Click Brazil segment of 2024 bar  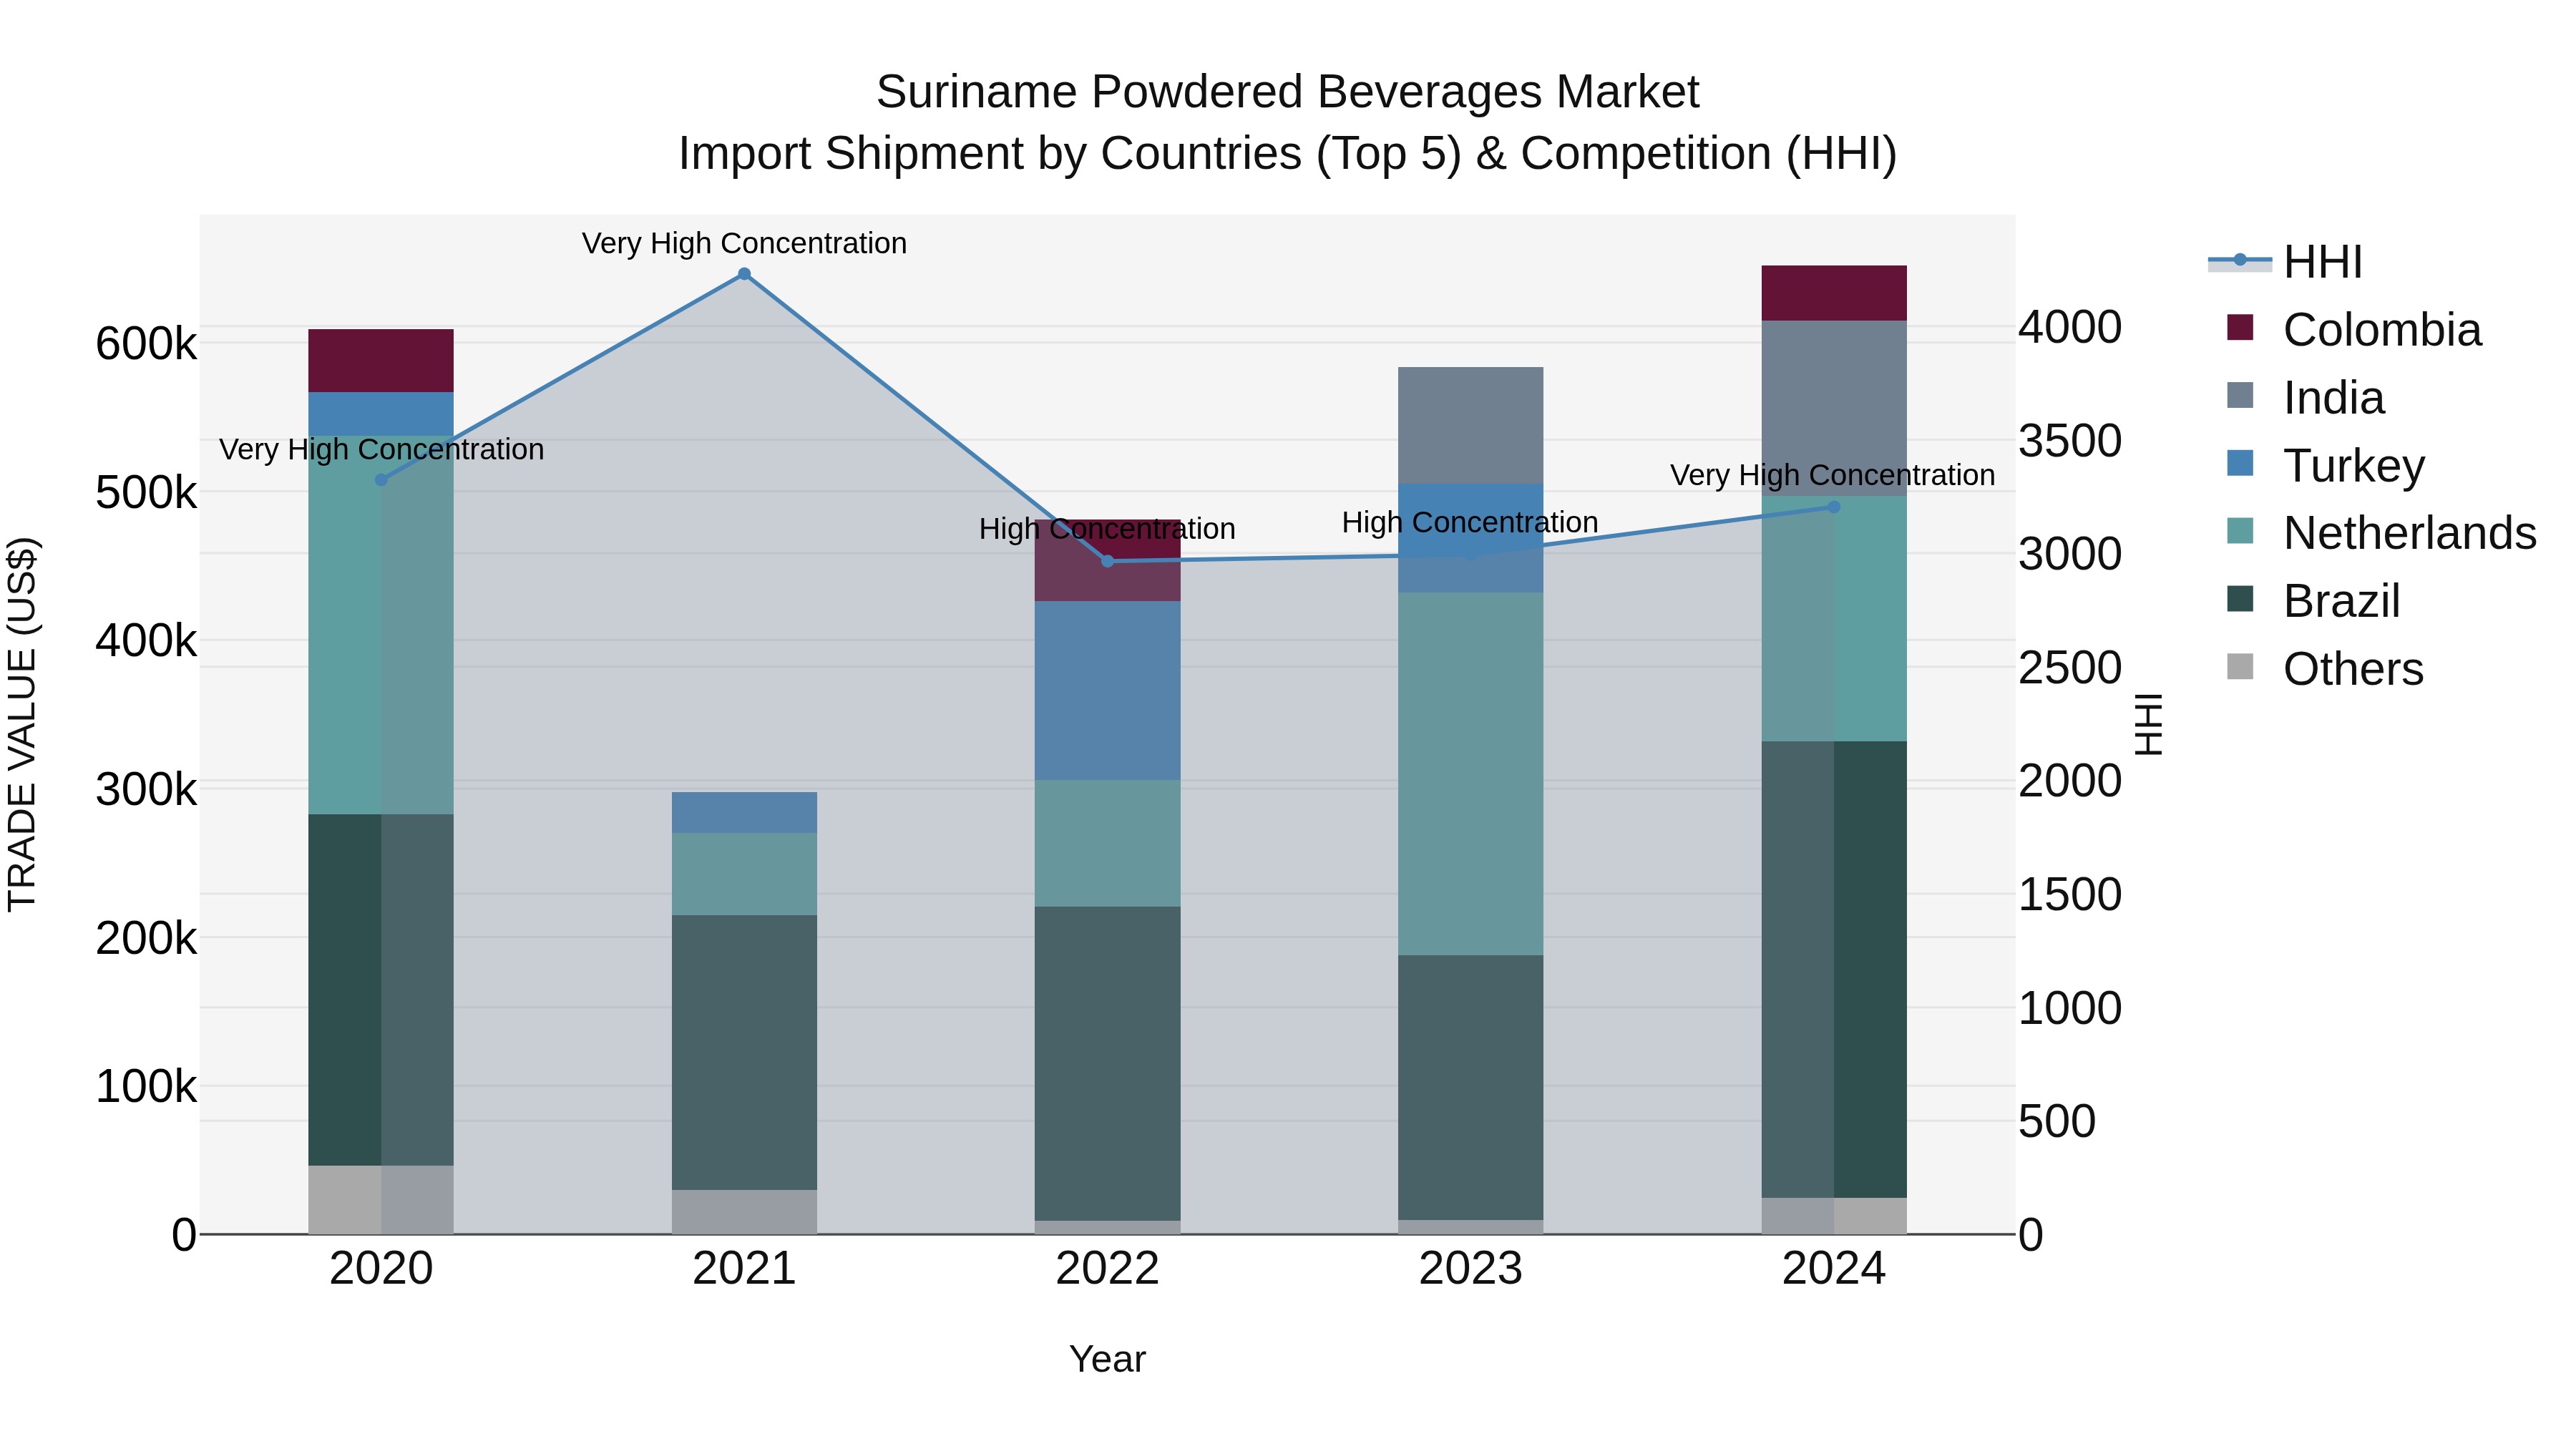pyautogui.click(x=1834, y=970)
